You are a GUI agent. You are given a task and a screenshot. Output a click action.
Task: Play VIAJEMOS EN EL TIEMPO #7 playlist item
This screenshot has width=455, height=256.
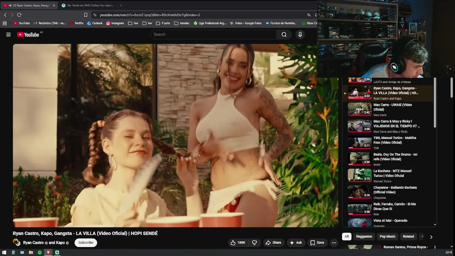point(388,126)
